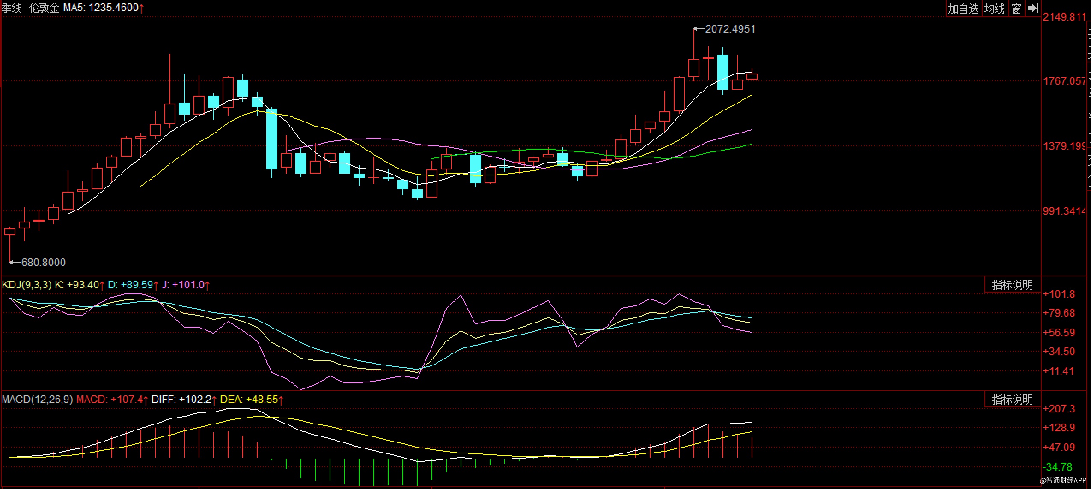Click 加自选 to add to watchlist
Image resolution: width=1091 pixels, height=489 pixels.
963,9
